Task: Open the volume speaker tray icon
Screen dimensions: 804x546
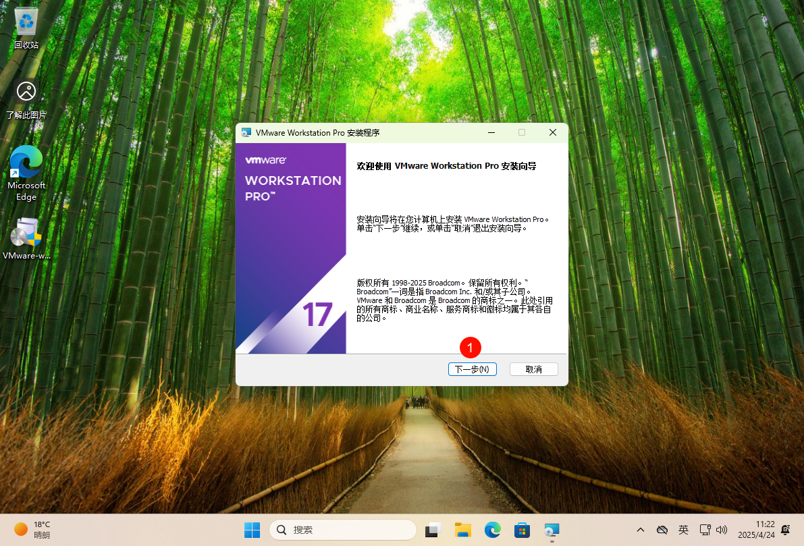Action: [722, 530]
